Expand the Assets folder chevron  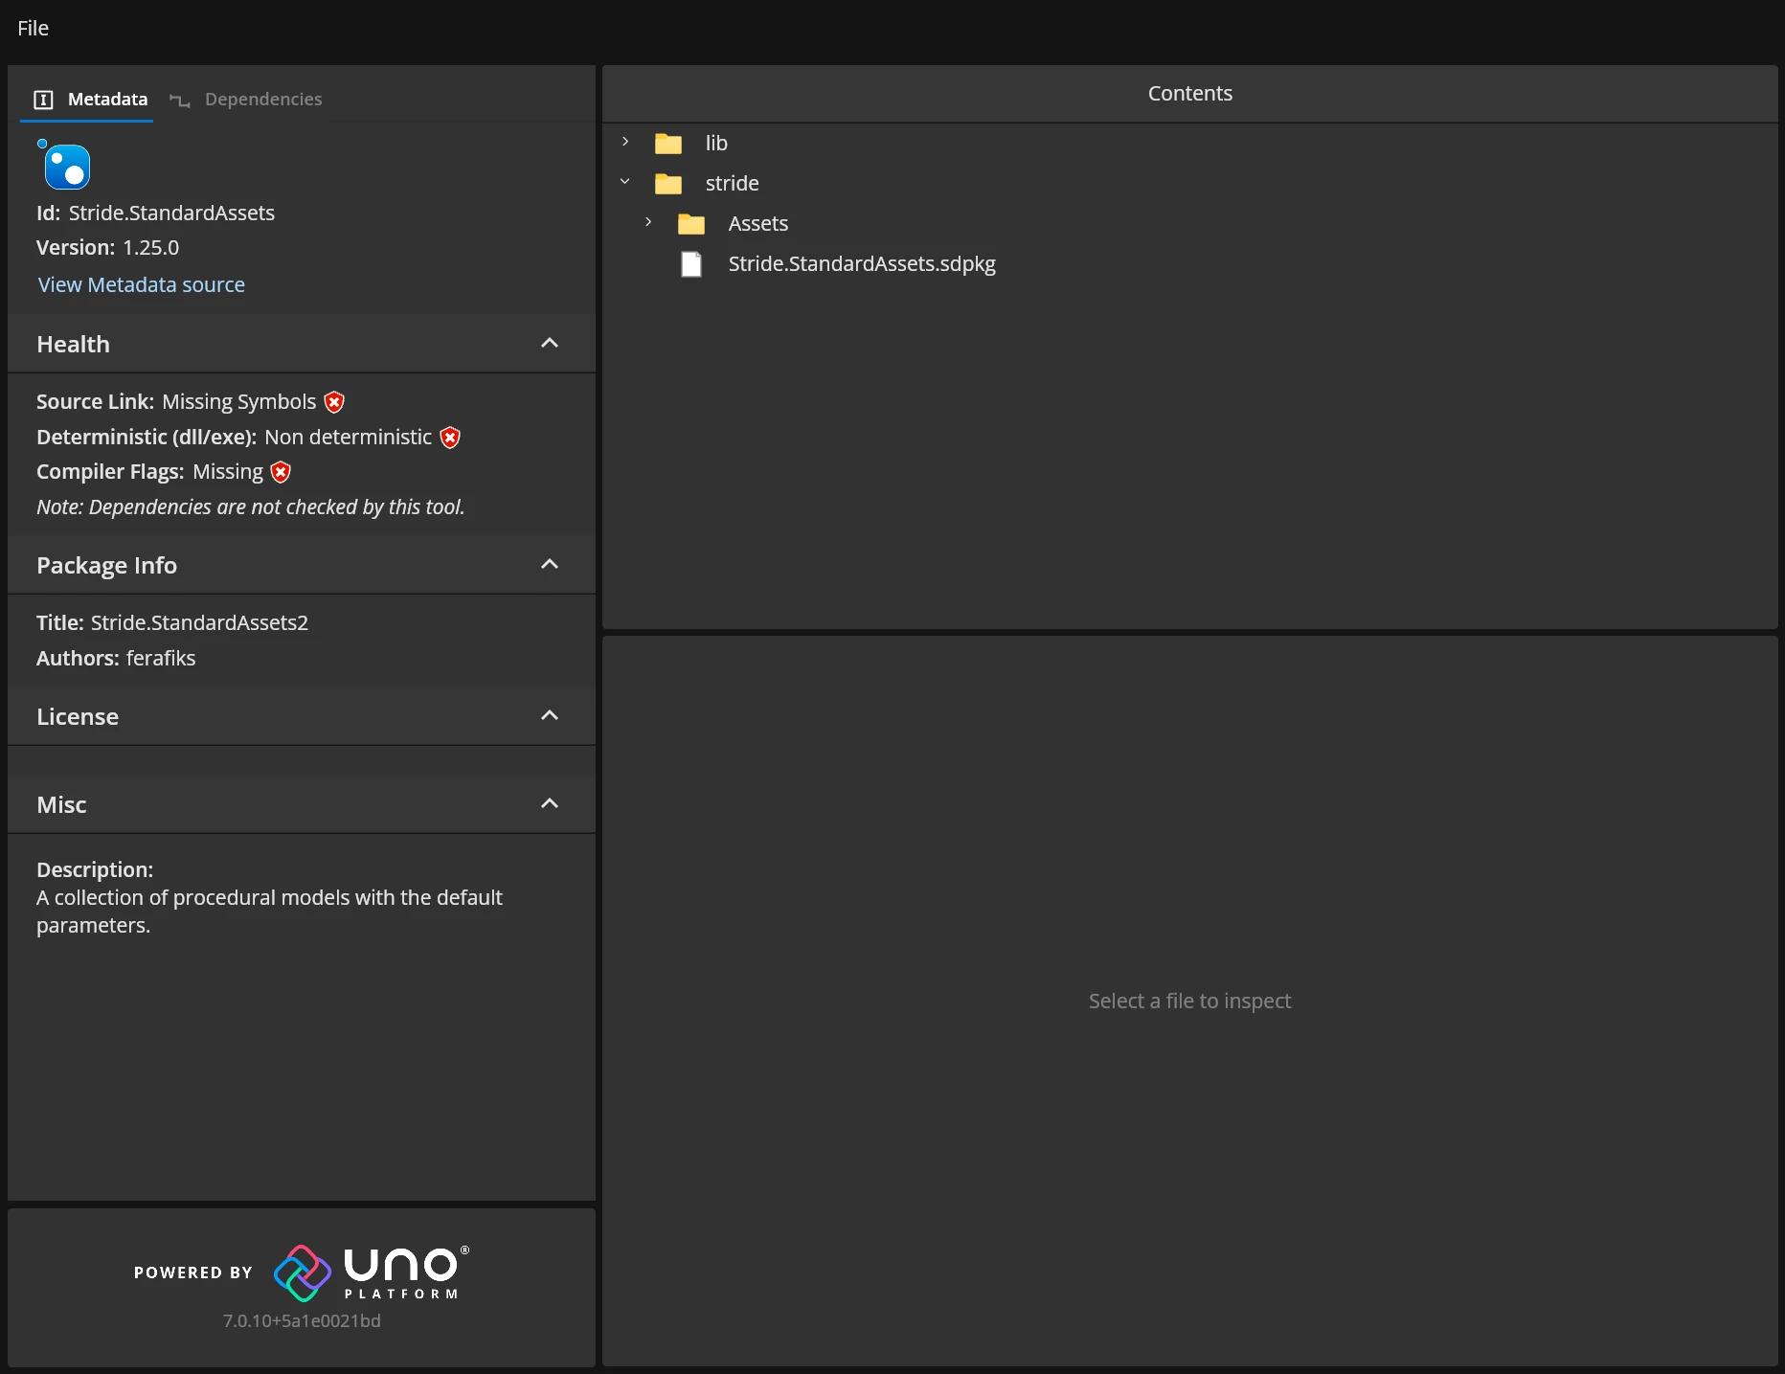click(648, 222)
